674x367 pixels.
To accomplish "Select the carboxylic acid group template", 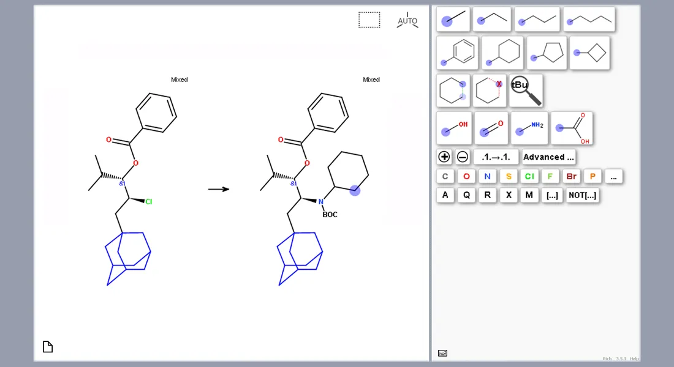I will click(572, 127).
